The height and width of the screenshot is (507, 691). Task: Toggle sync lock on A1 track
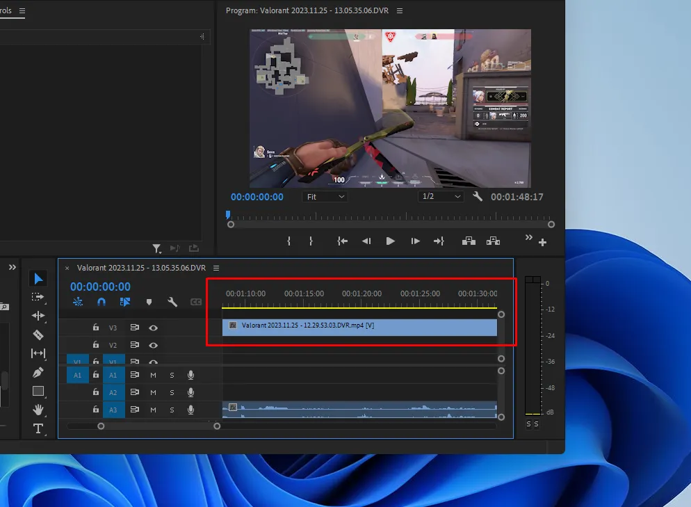134,374
